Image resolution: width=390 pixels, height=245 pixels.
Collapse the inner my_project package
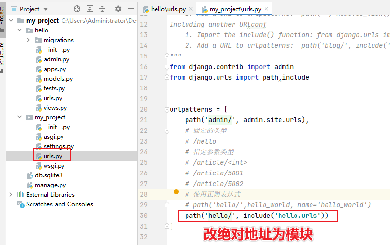(20, 117)
